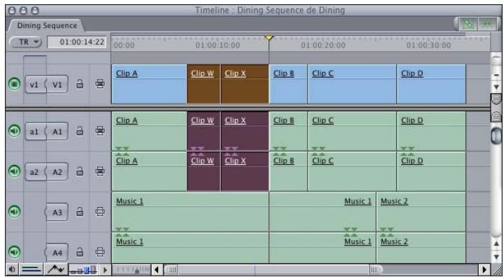Select Clip X on track A2
Image resolution: width=504 pixels, height=277 pixels.
click(x=245, y=171)
